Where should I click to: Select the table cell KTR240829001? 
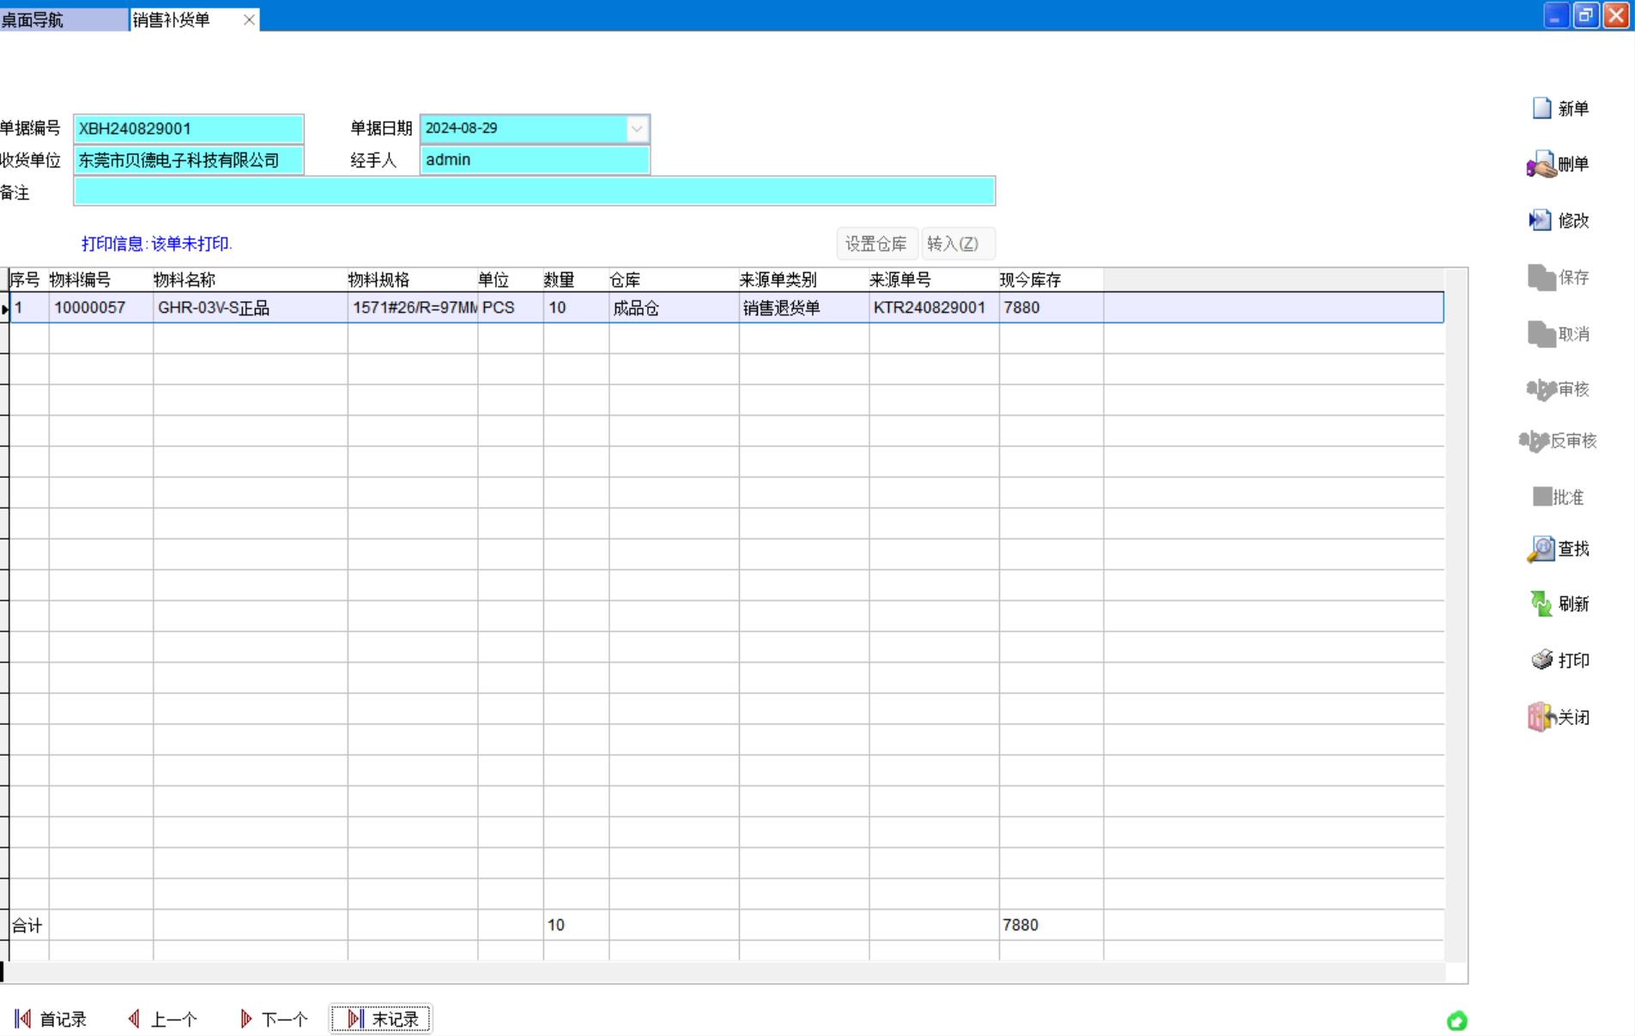point(930,308)
